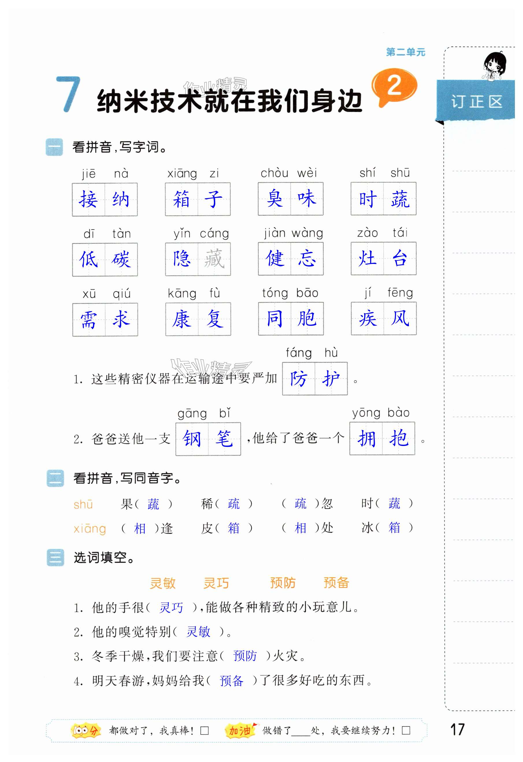Check the box after 我要继续努力

click(406, 730)
